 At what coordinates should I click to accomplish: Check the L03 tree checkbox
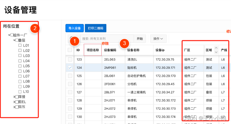point(20,56)
